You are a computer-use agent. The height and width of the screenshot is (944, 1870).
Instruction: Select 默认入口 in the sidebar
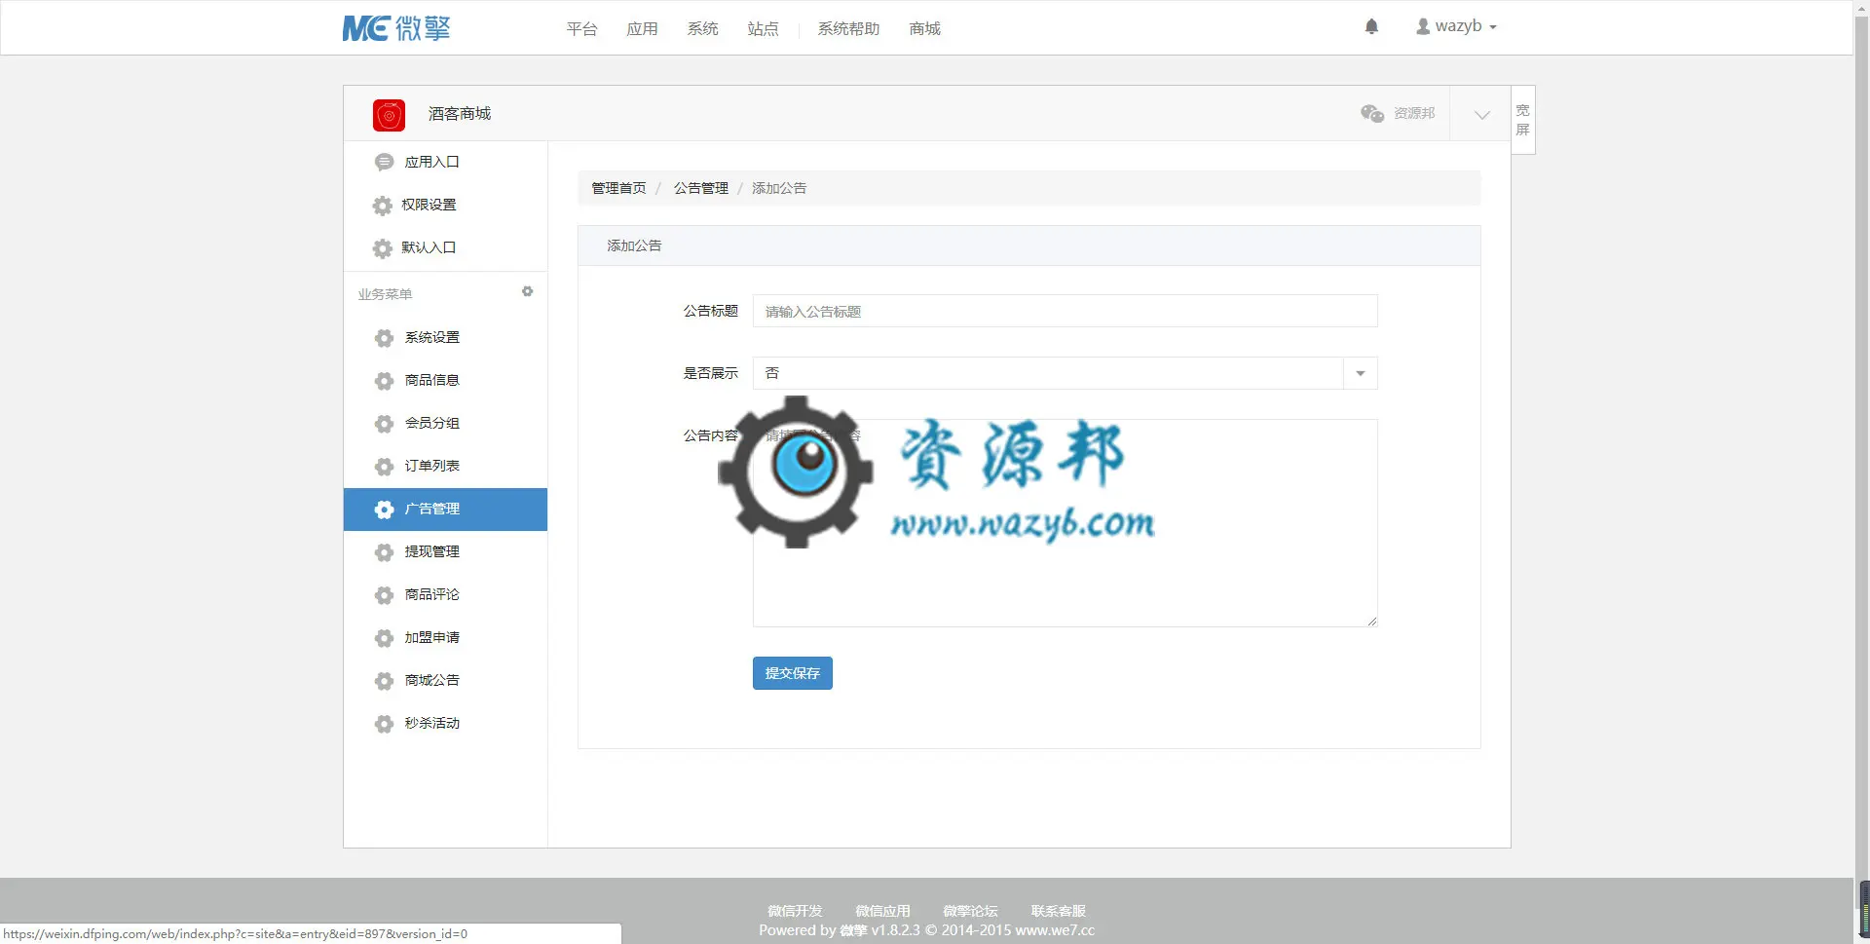coord(445,247)
